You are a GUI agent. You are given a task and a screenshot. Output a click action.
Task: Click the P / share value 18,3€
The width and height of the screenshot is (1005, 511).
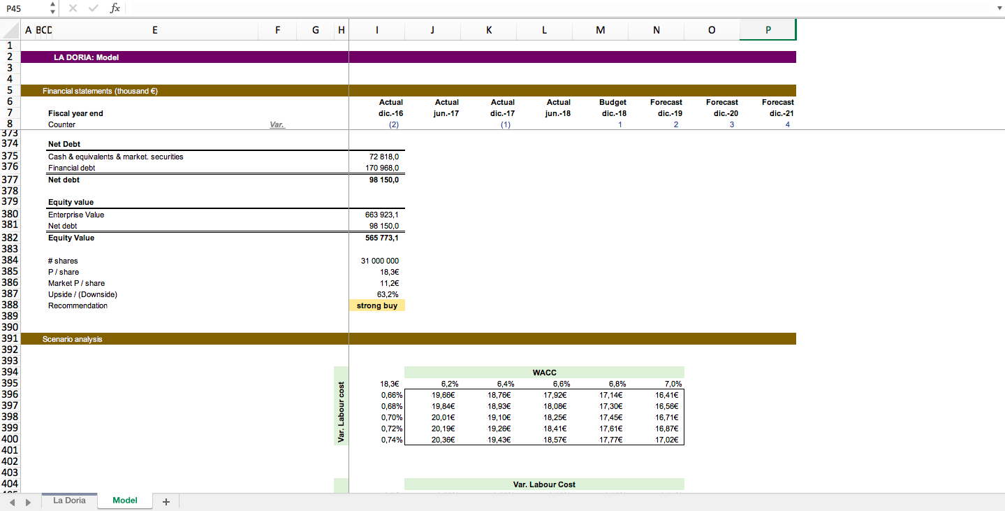377,272
